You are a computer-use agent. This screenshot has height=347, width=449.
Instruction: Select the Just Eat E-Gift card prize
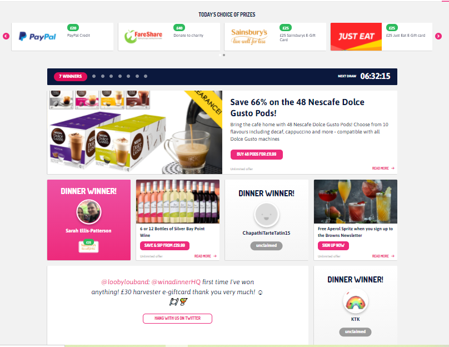coord(381,37)
